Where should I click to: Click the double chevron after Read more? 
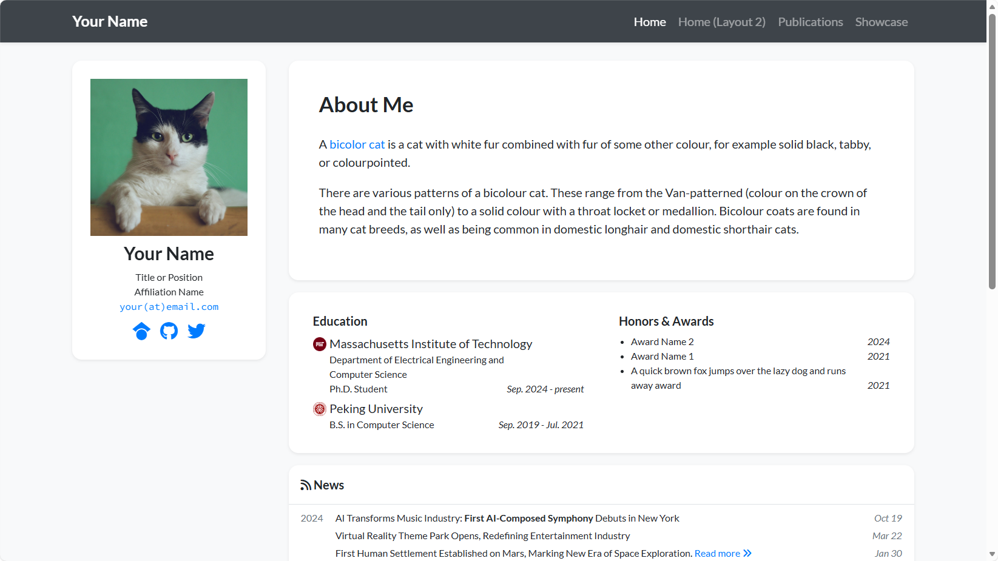747,553
